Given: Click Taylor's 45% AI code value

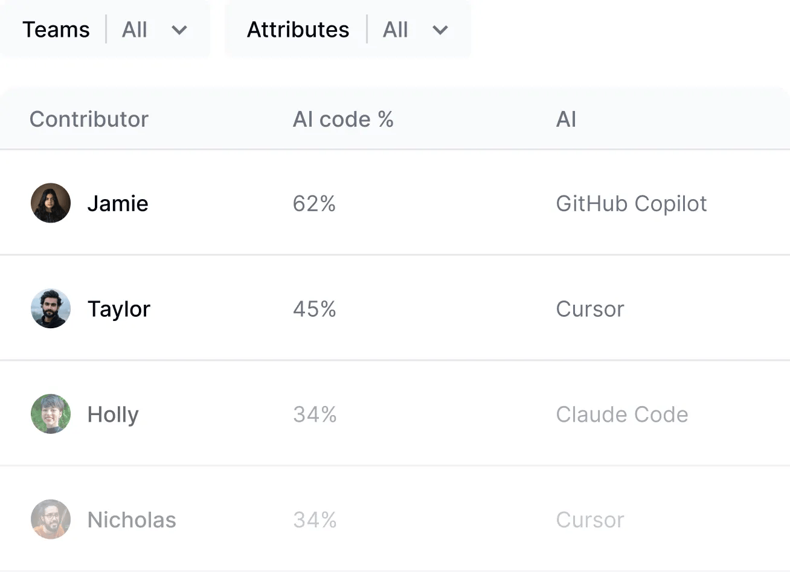Looking at the screenshot, I should coord(314,309).
